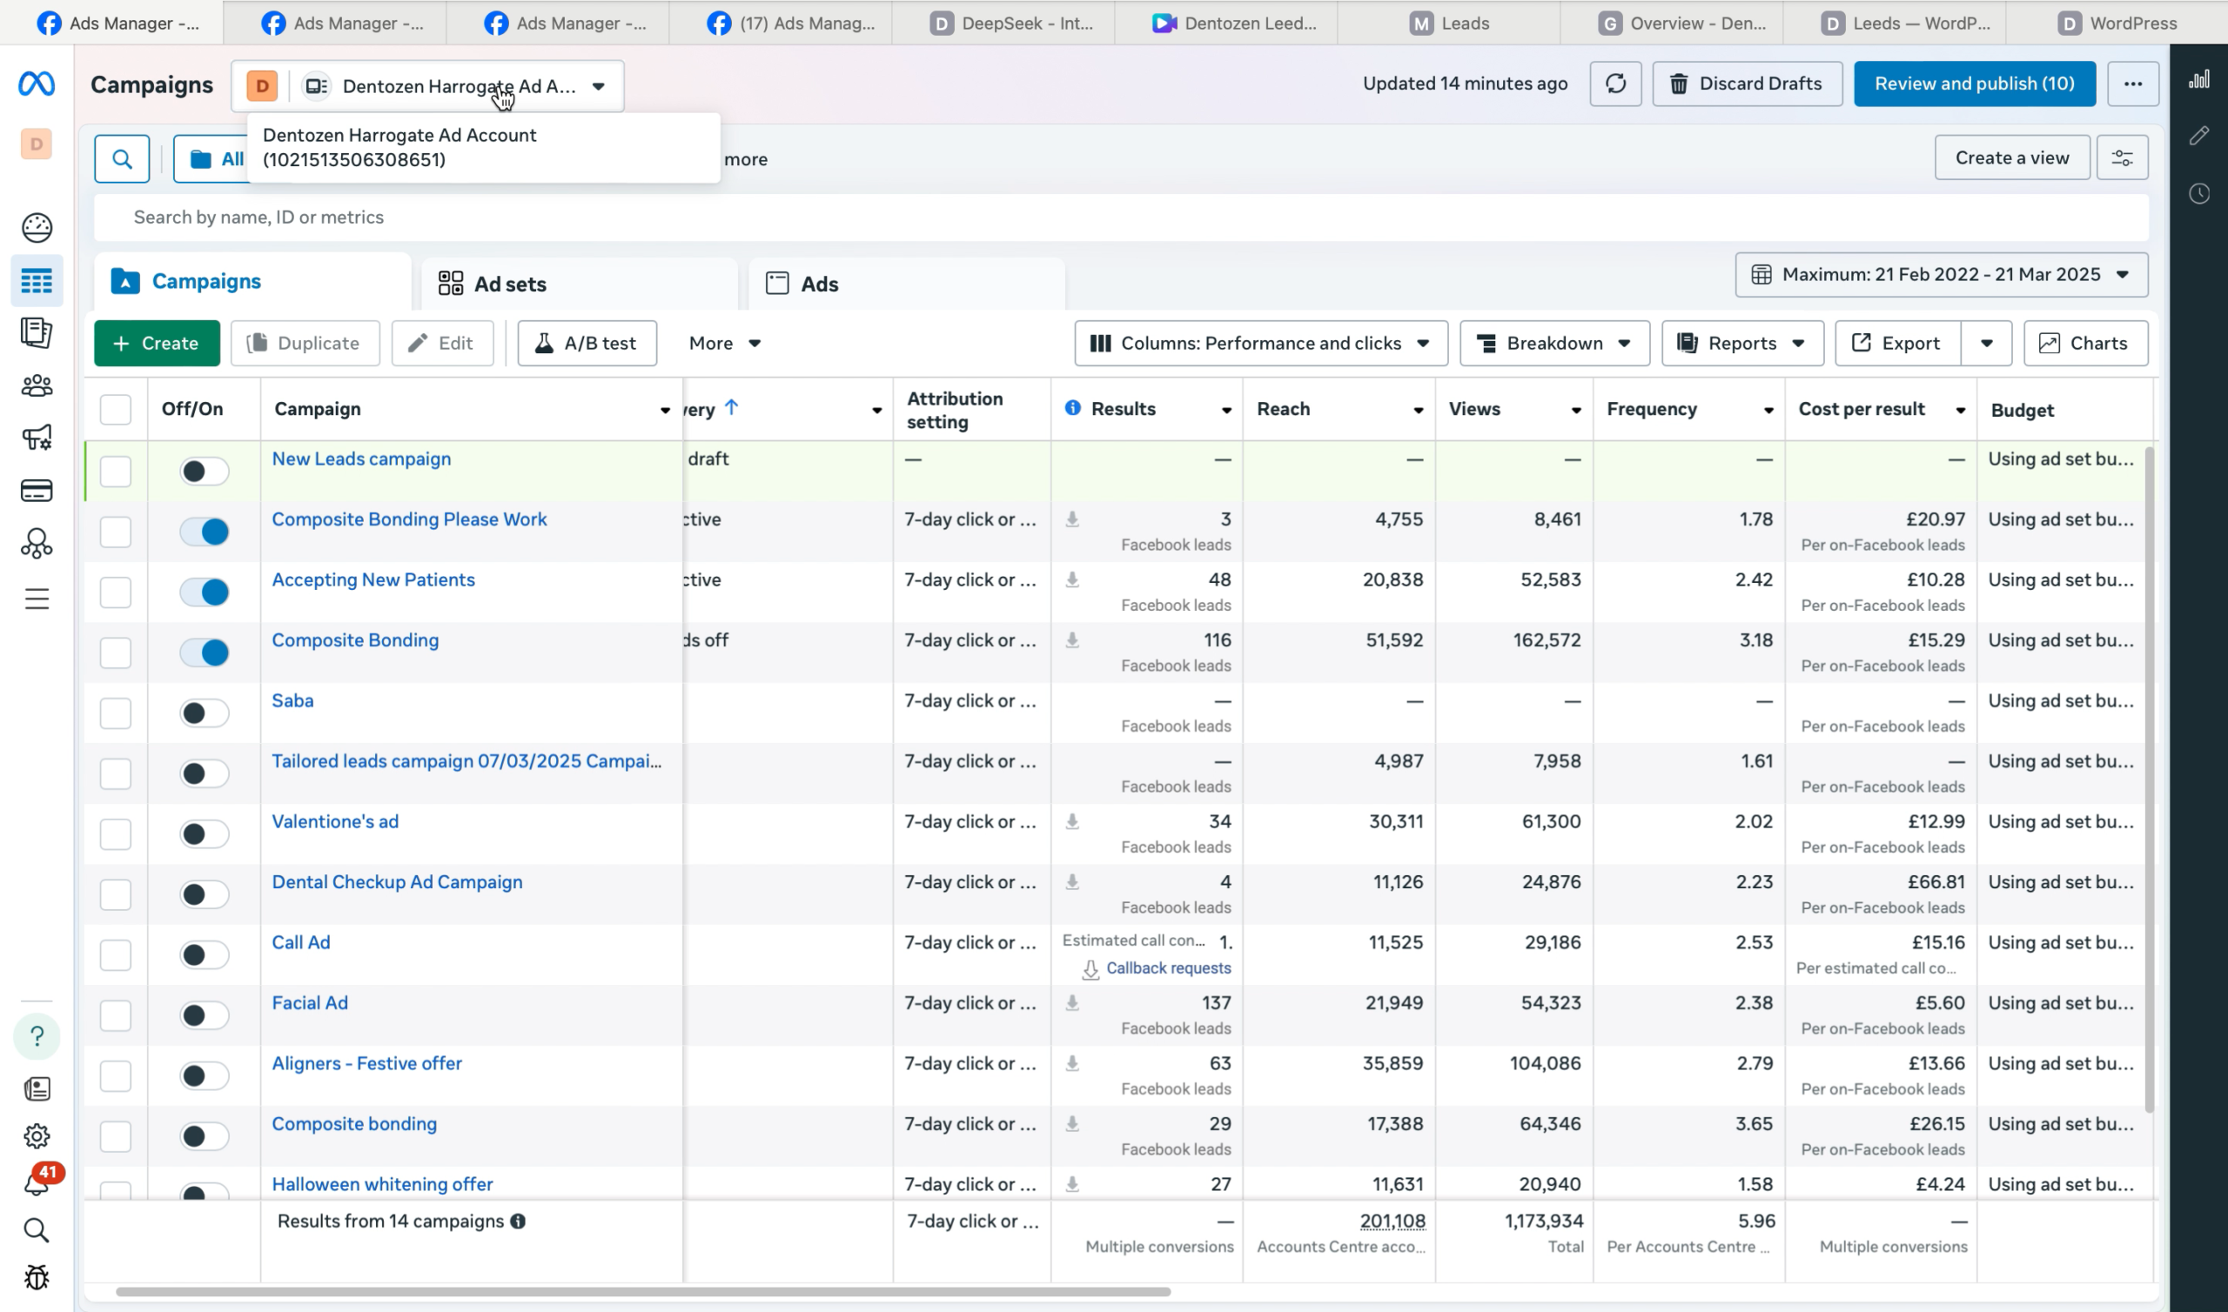Focus the Search by name, ID or metrics field
The width and height of the screenshot is (2228, 1312).
[x=1121, y=218]
